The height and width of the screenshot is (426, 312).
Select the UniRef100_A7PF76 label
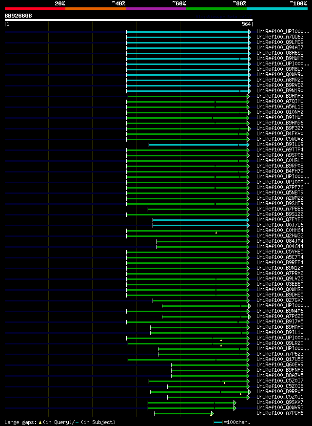pyautogui.click(x=280, y=188)
